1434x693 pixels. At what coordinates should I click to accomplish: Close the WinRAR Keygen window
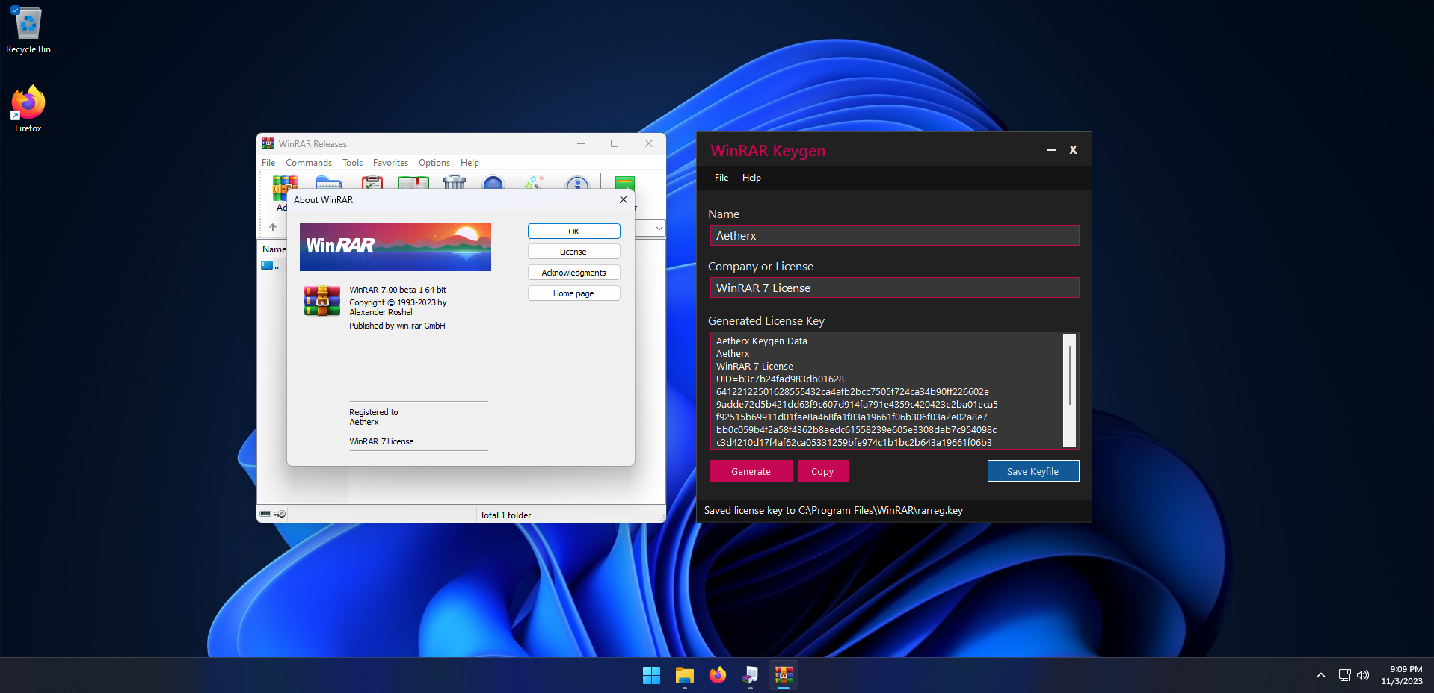click(1073, 150)
